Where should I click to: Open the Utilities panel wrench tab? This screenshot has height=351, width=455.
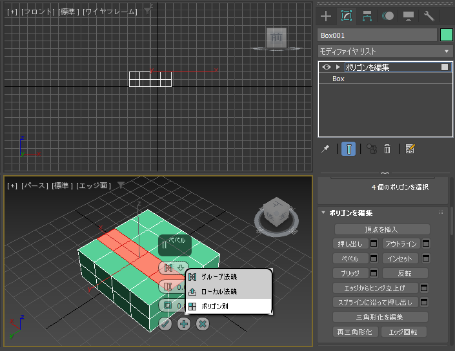[x=429, y=16]
